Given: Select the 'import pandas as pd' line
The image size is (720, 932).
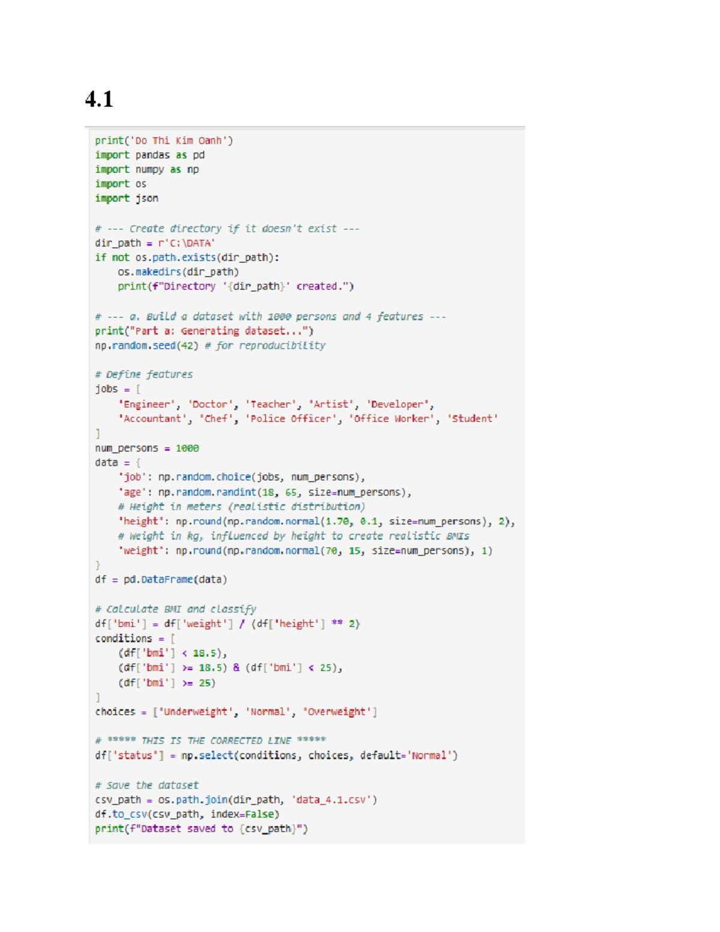Looking at the screenshot, I should coord(149,155).
